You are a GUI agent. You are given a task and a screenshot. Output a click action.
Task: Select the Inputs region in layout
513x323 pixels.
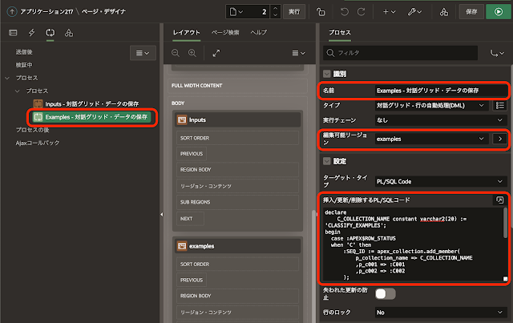(x=238, y=119)
